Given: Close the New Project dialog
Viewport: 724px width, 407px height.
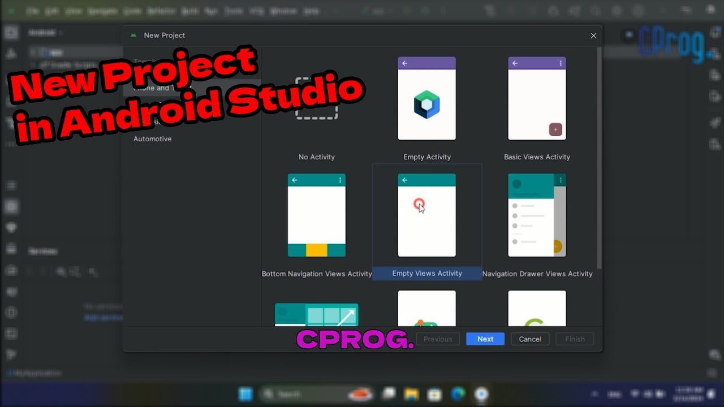Looking at the screenshot, I should tap(593, 36).
